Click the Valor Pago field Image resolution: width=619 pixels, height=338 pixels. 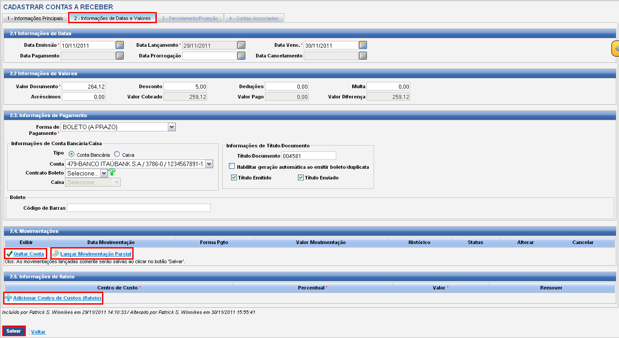(x=287, y=97)
